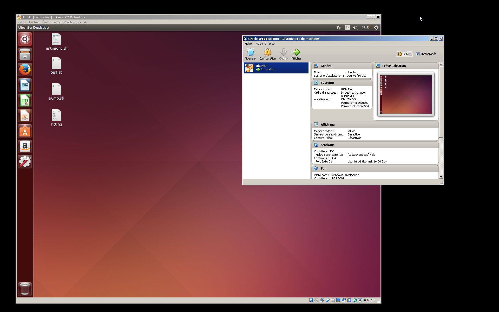This screenshot has height=312, width=499.
Task: Open Ubuntu Software Center launcher icon
Action: [25, 131]
